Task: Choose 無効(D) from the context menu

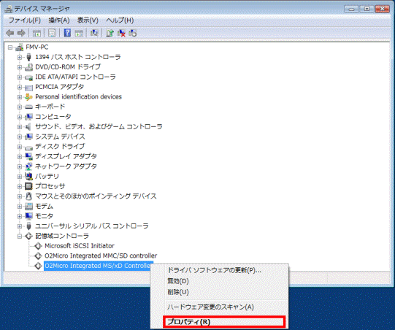Action: [178, 281]
